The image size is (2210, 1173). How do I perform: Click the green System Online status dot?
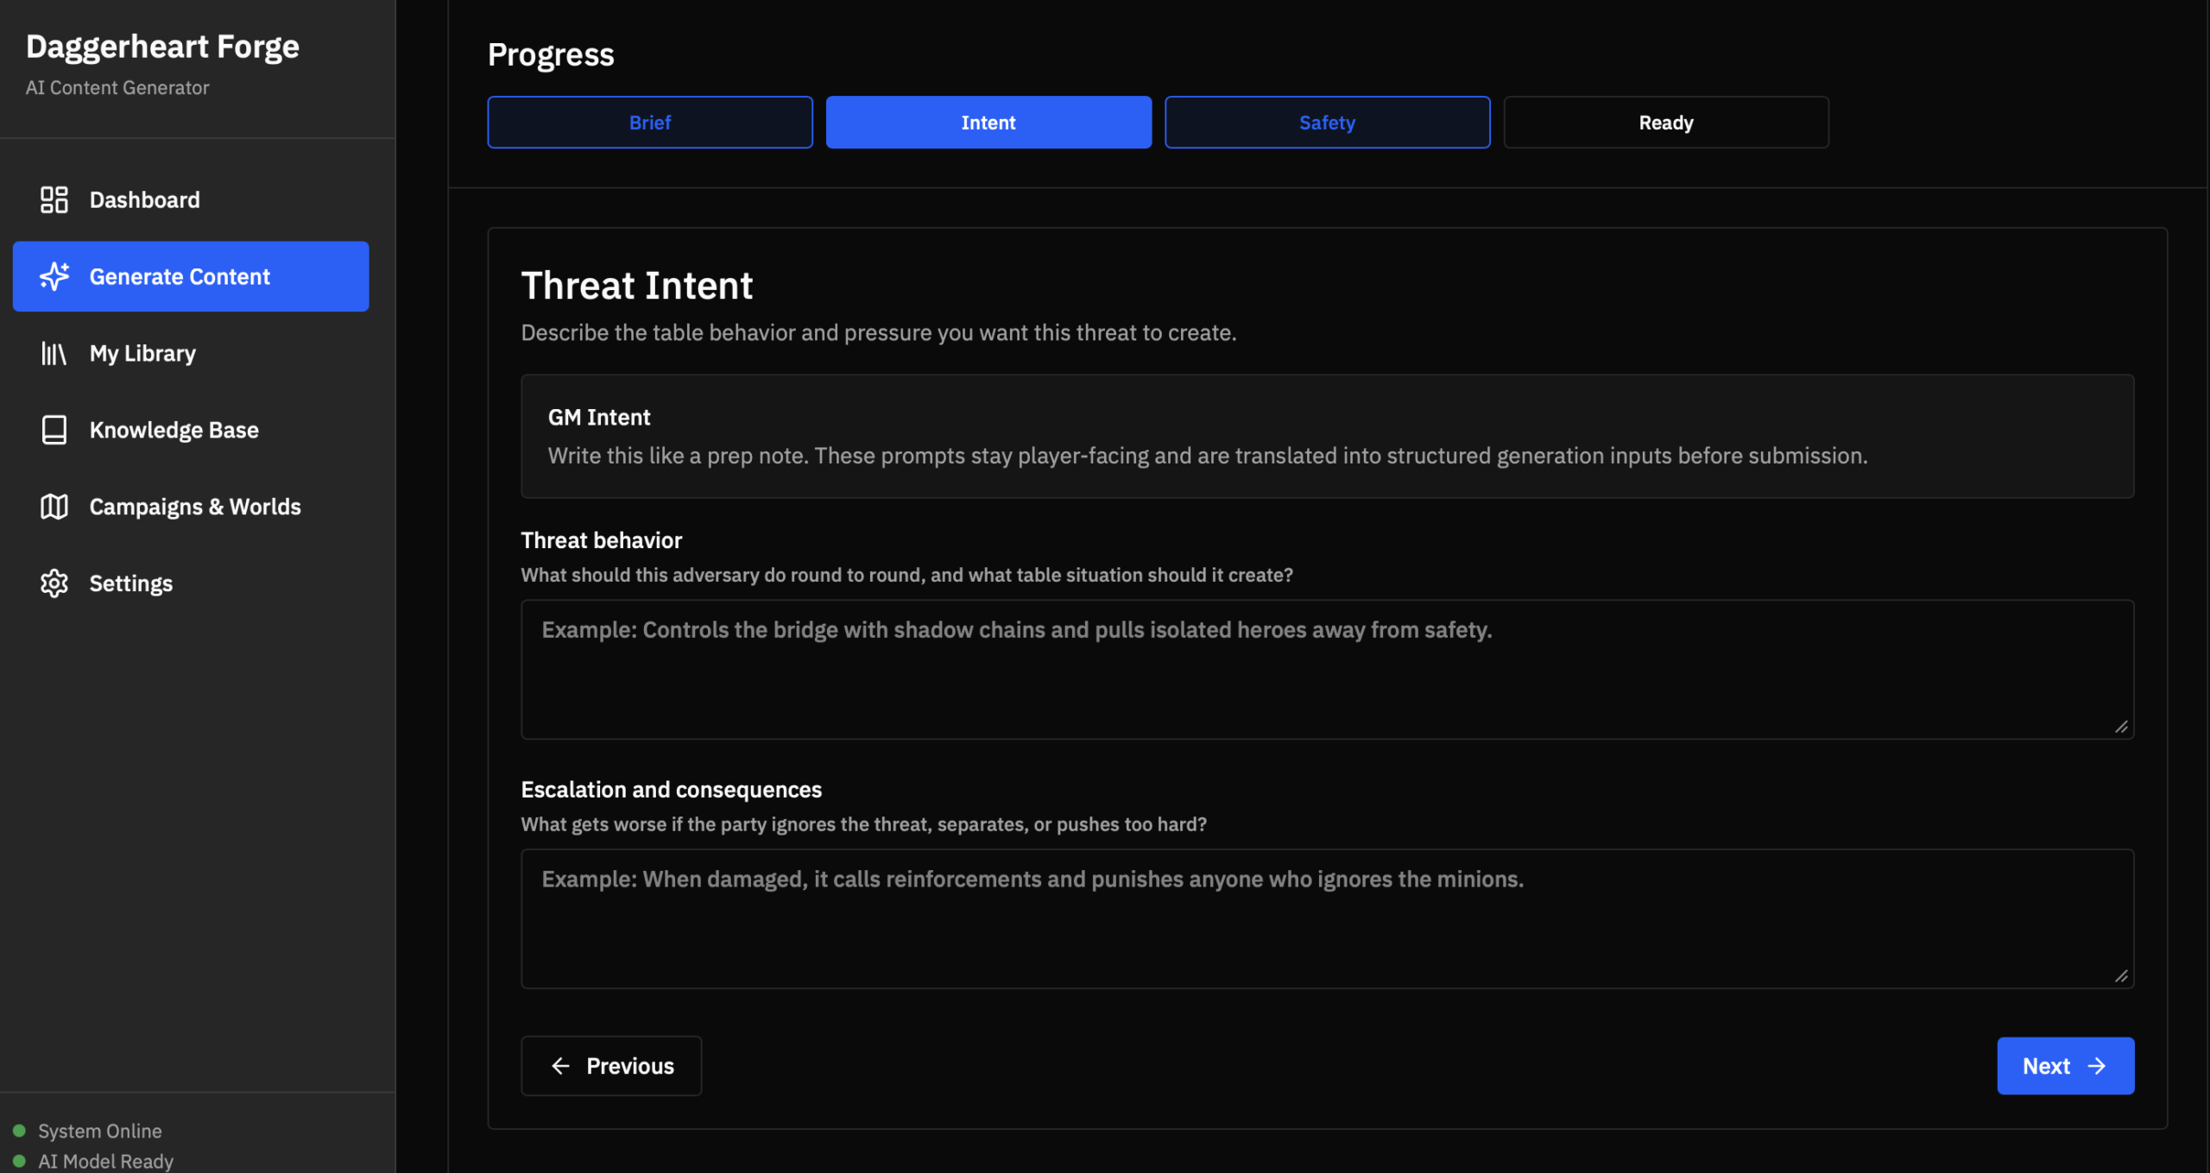click(x=19, y=1131)
